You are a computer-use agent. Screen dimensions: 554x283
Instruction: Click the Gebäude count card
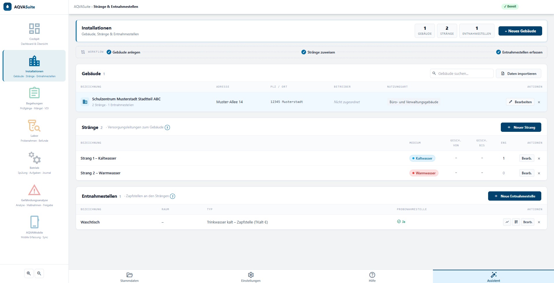[425, 31]
